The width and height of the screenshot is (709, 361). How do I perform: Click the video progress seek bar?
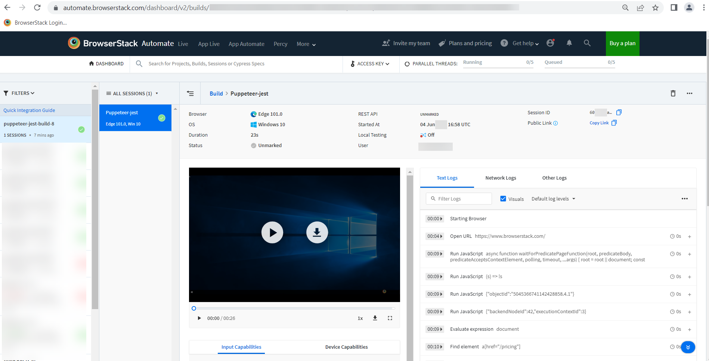click(294, 308)
